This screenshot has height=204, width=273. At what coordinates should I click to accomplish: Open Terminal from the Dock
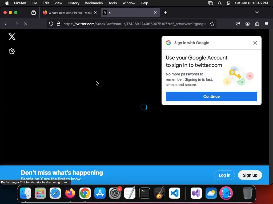tap(145, 193)
